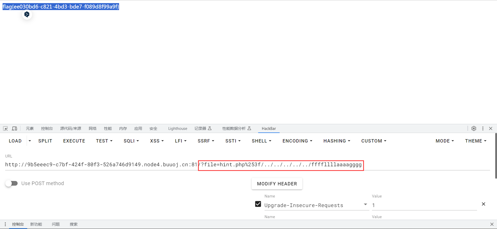Open the 搜索 drawer tab
Viewport: 497px width, 229px height.
pos(74,224)
